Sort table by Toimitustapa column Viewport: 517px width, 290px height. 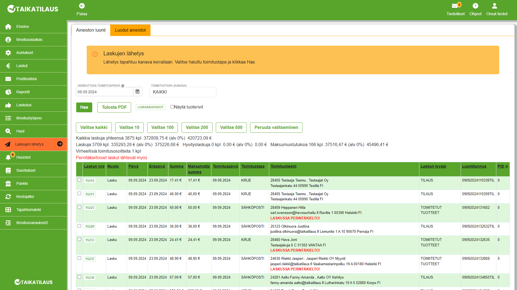click(253, 166)
